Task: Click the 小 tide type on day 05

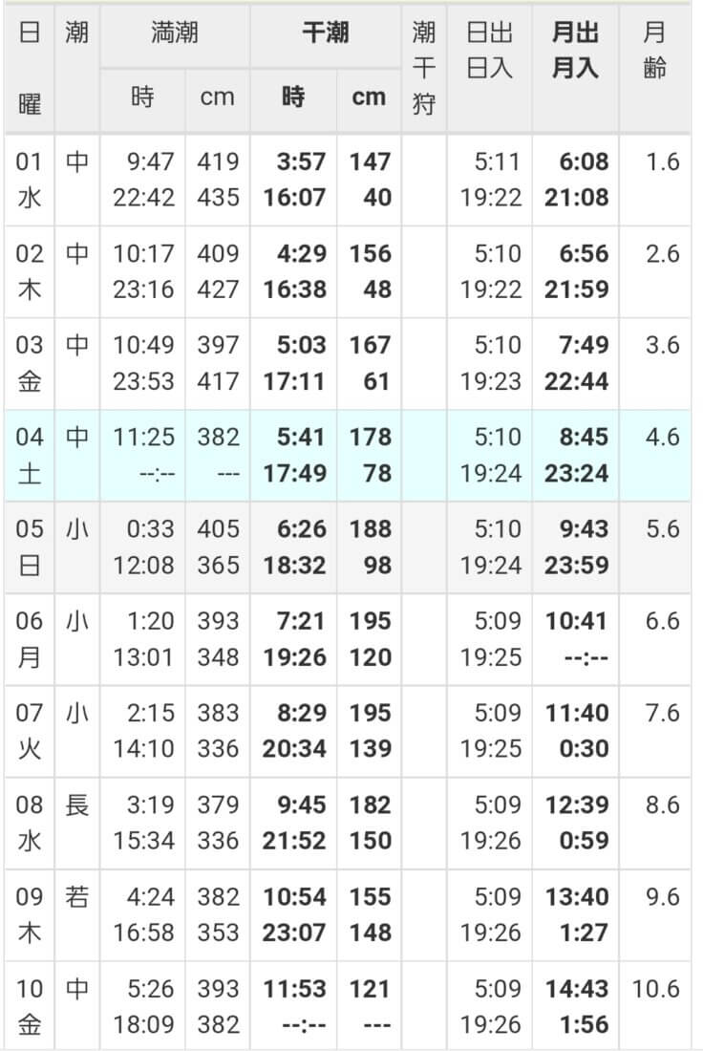Action: click(77, 529)
